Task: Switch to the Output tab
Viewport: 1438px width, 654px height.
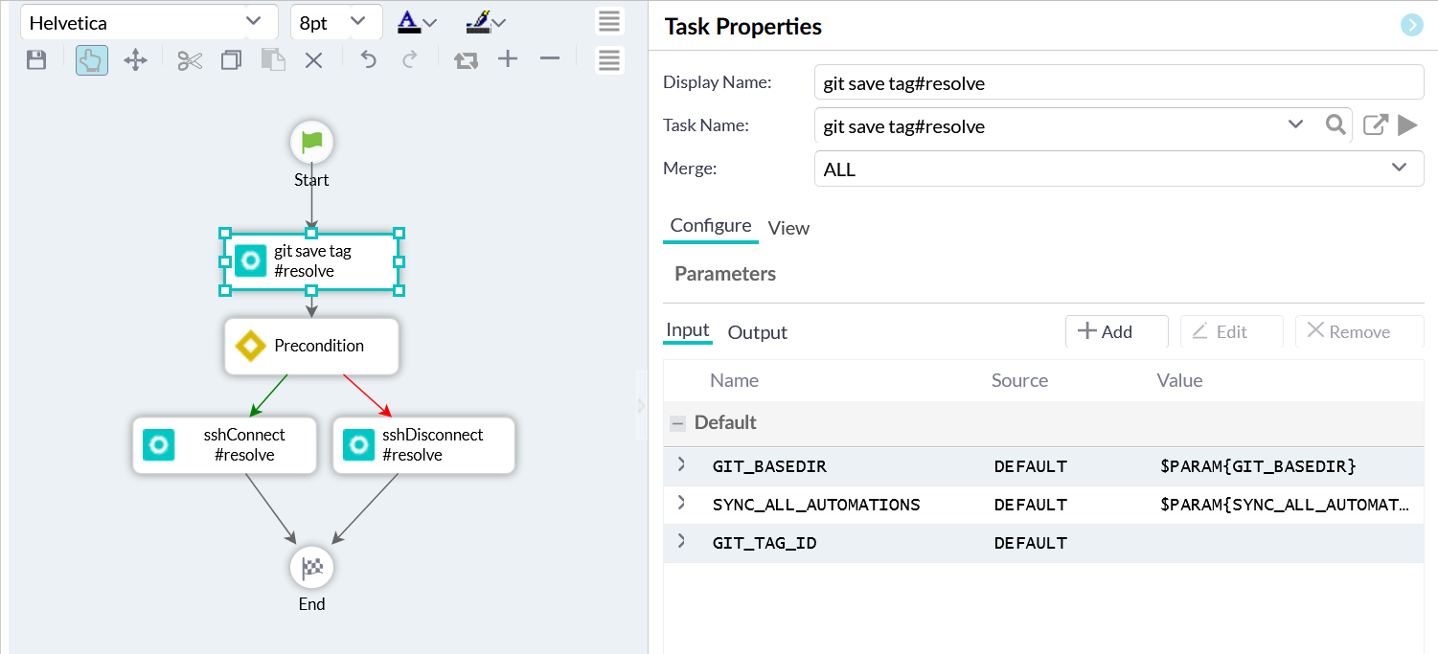Action: 757,332
